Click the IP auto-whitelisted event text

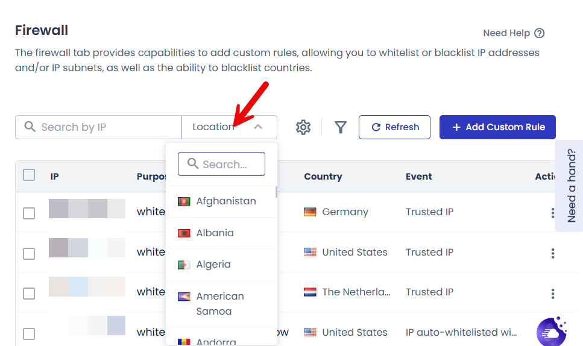pyautogui.click(x=461, y=332)
